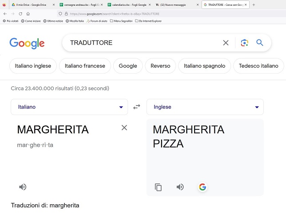Choose the Tedesco italiano chip
The width and height of the screenshot is (286, 214).
point(258,66)
